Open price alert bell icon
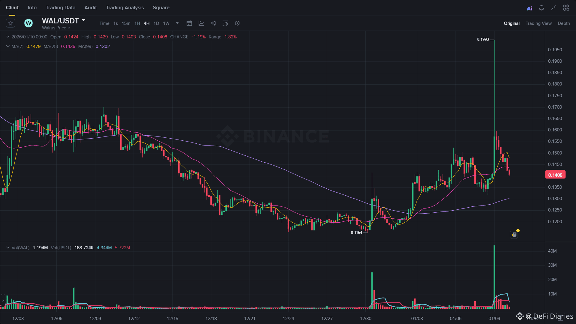 [541, 8]
